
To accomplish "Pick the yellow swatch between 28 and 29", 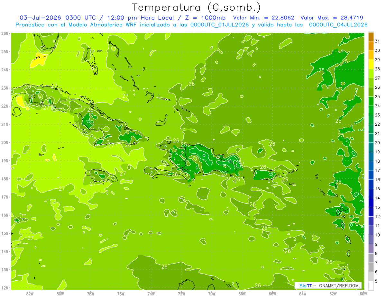I will click(x=371, y=65).
